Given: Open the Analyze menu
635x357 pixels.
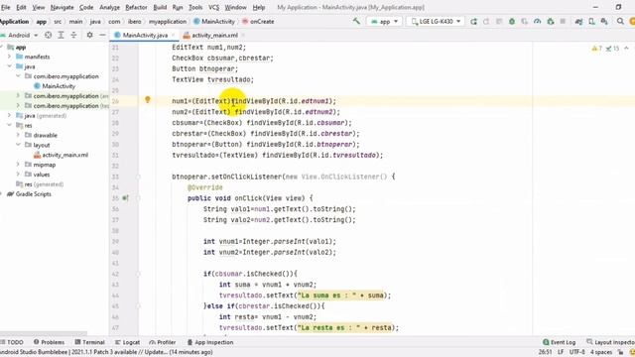Looking at the screenshot, I should (x=109, y=7).
